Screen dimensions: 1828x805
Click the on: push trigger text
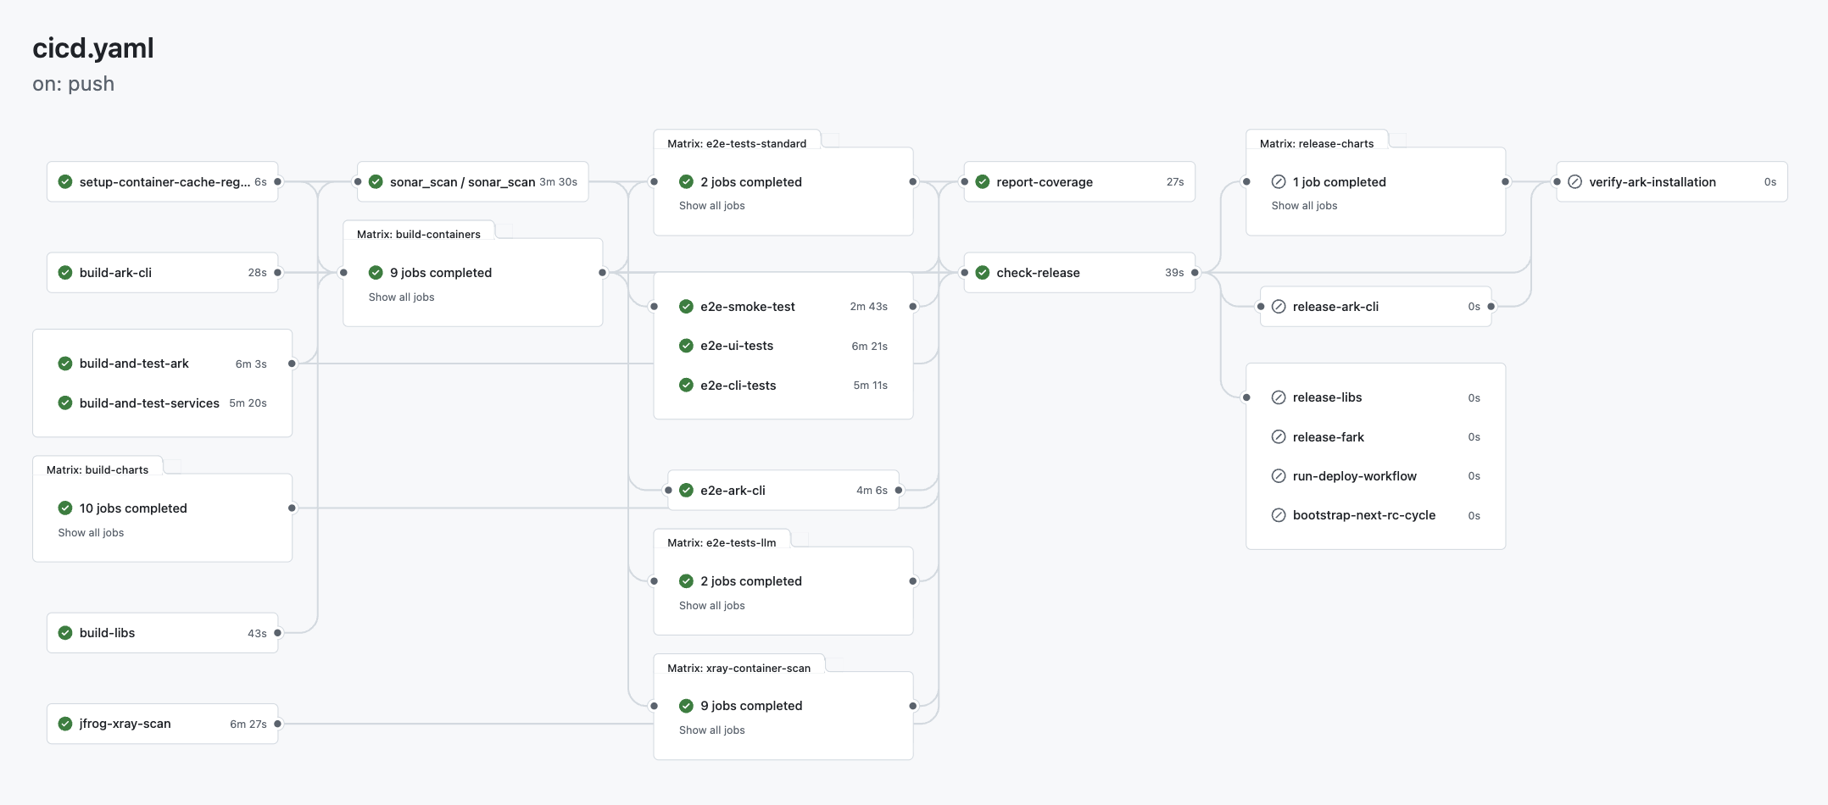coord(73,84)
